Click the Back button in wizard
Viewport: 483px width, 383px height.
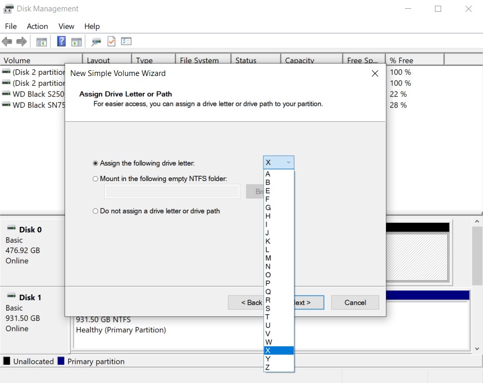[x=245, y=302]
